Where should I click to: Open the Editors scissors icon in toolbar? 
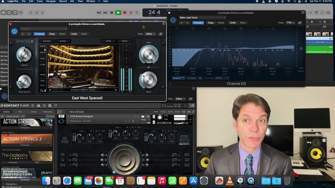tap(42, 13)
